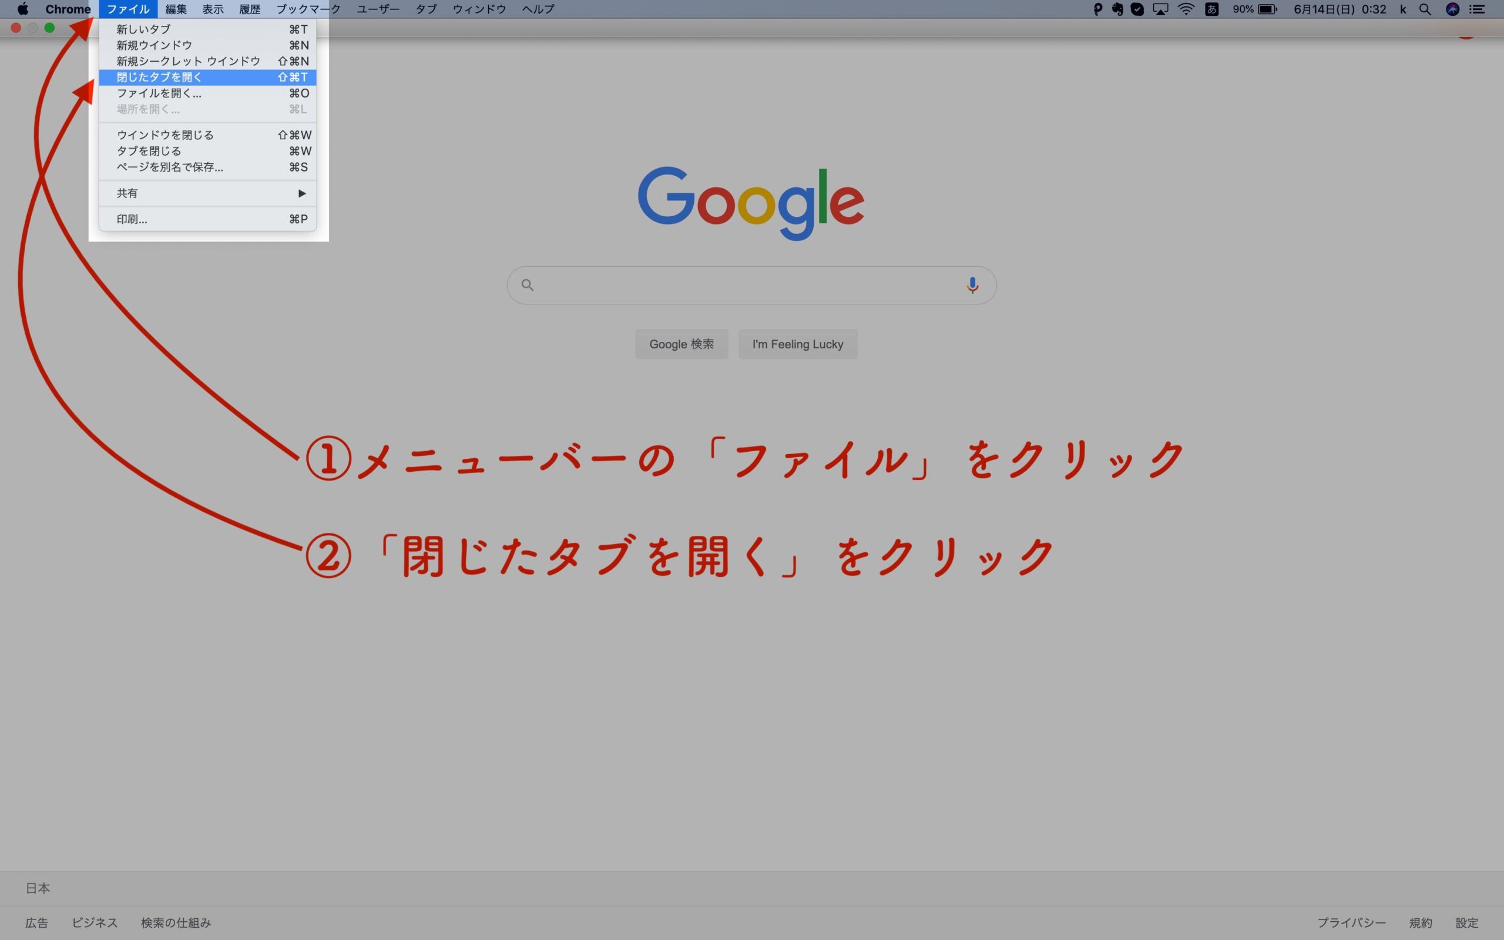Click the 90% battery percentage text

point(1243,9)
